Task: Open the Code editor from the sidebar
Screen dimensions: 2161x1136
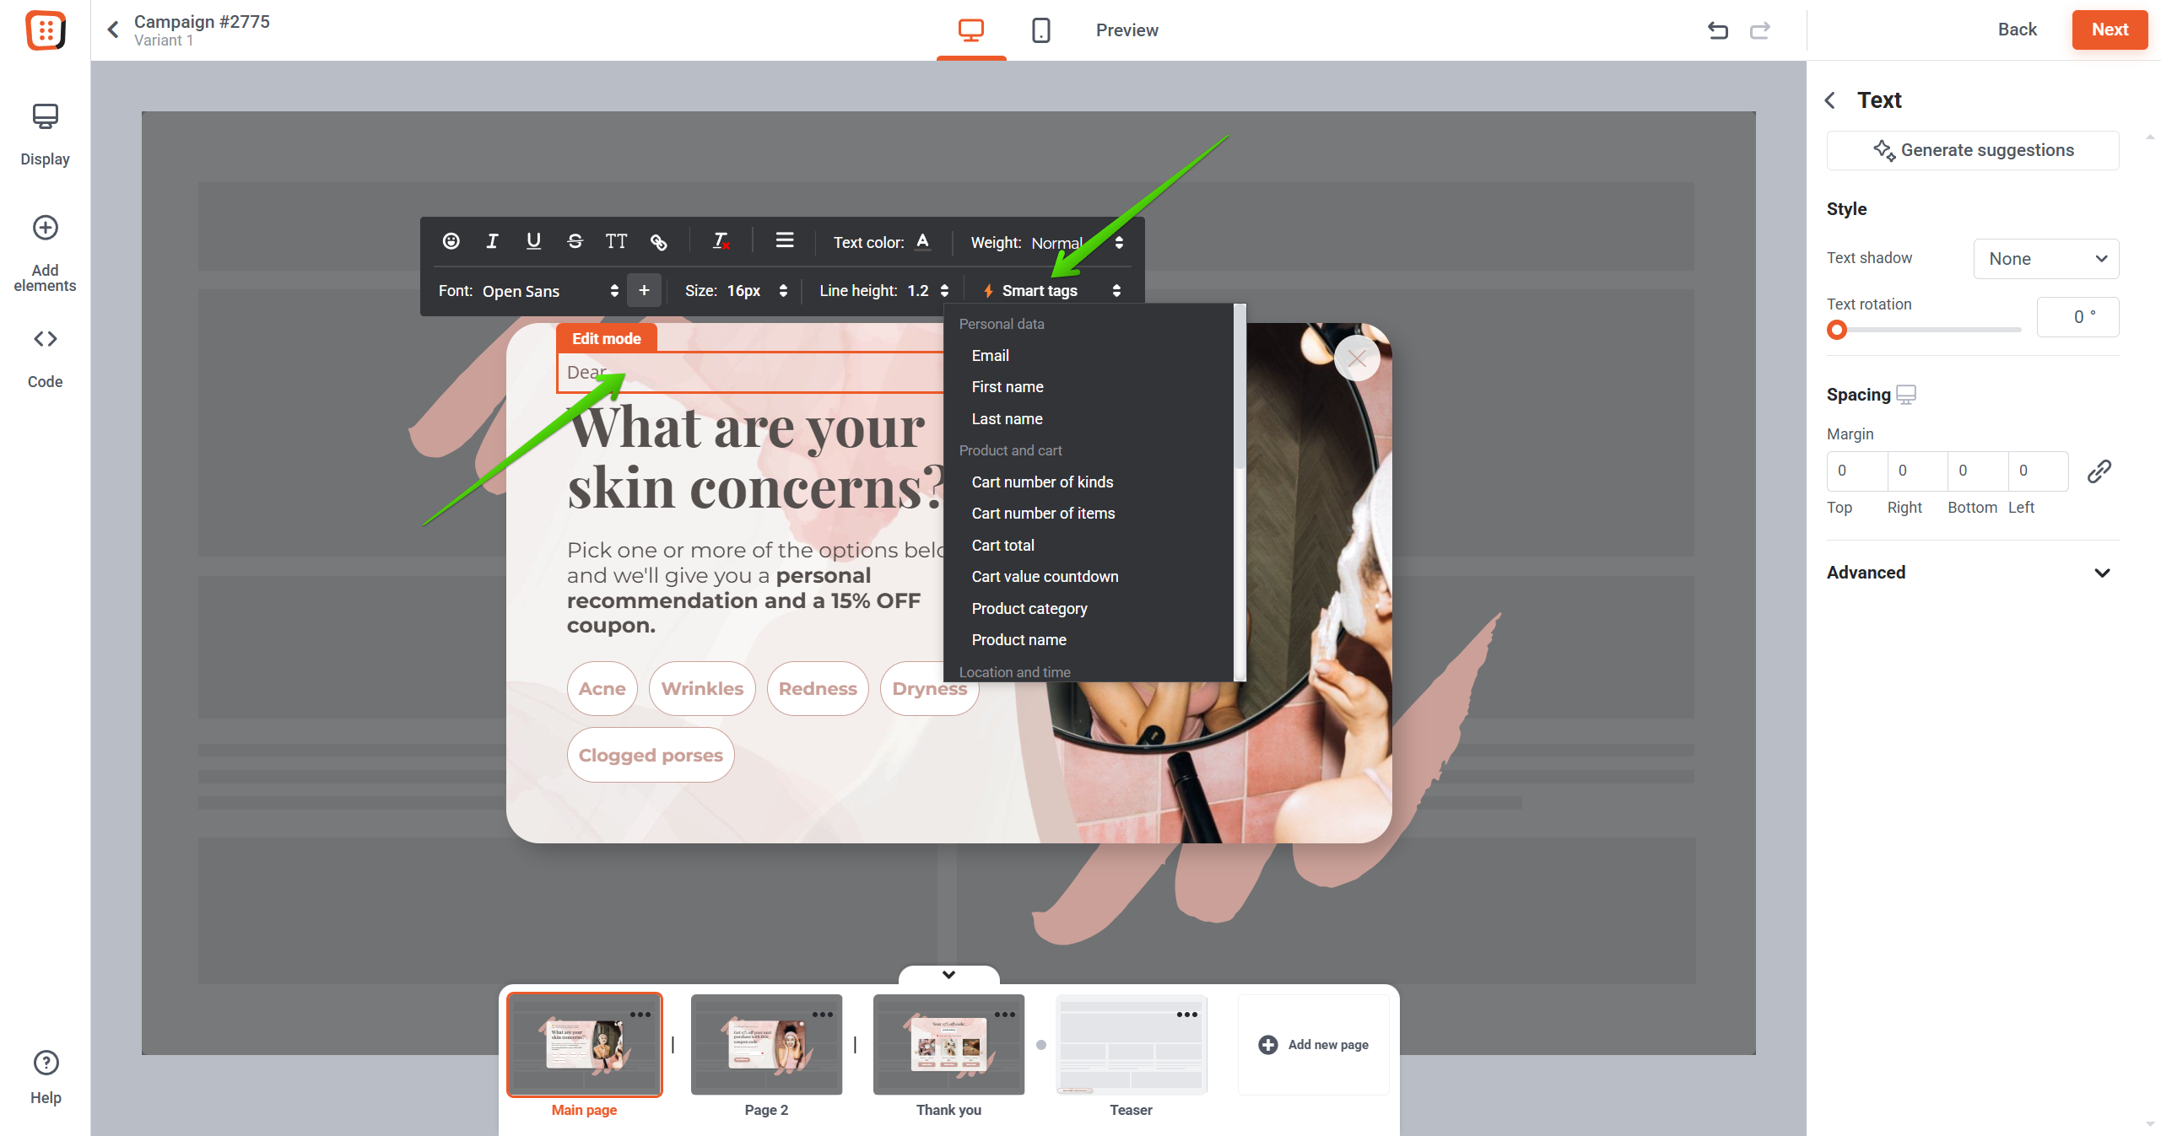Action: click(46, 358)
